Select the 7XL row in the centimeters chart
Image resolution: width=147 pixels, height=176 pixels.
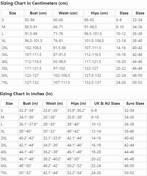click(74, 82)
